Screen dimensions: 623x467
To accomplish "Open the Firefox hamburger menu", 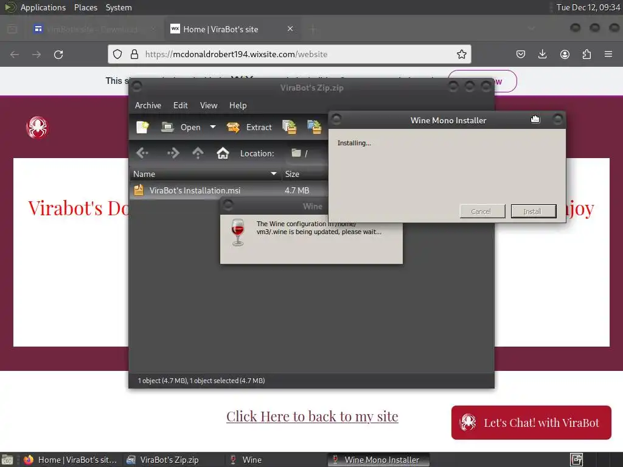I will click(x=608, y=54).
